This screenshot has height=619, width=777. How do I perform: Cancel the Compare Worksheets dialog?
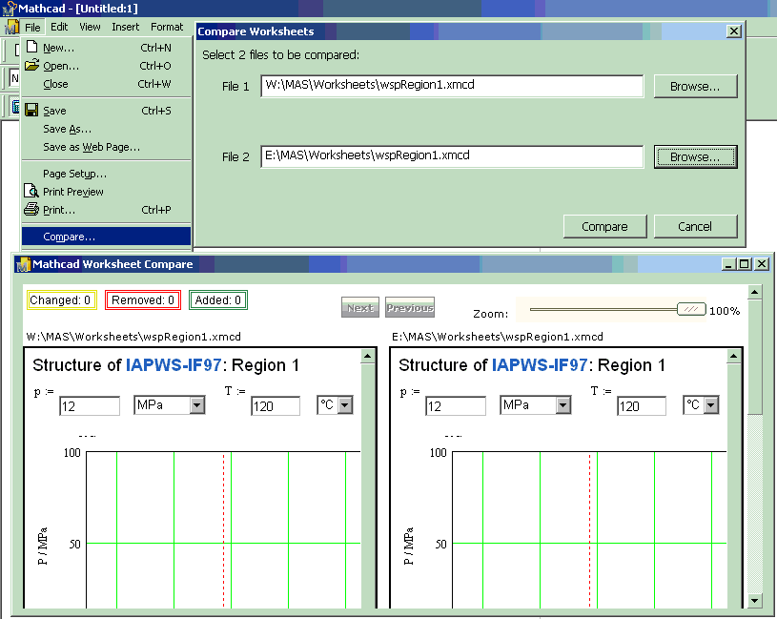click(695, 226)
